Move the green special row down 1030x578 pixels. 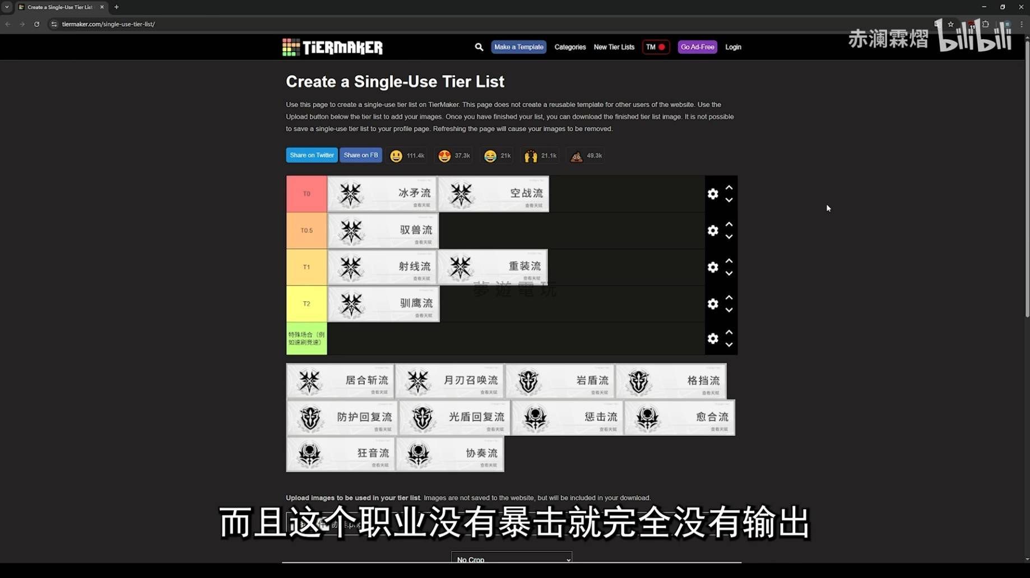[729, 345]
